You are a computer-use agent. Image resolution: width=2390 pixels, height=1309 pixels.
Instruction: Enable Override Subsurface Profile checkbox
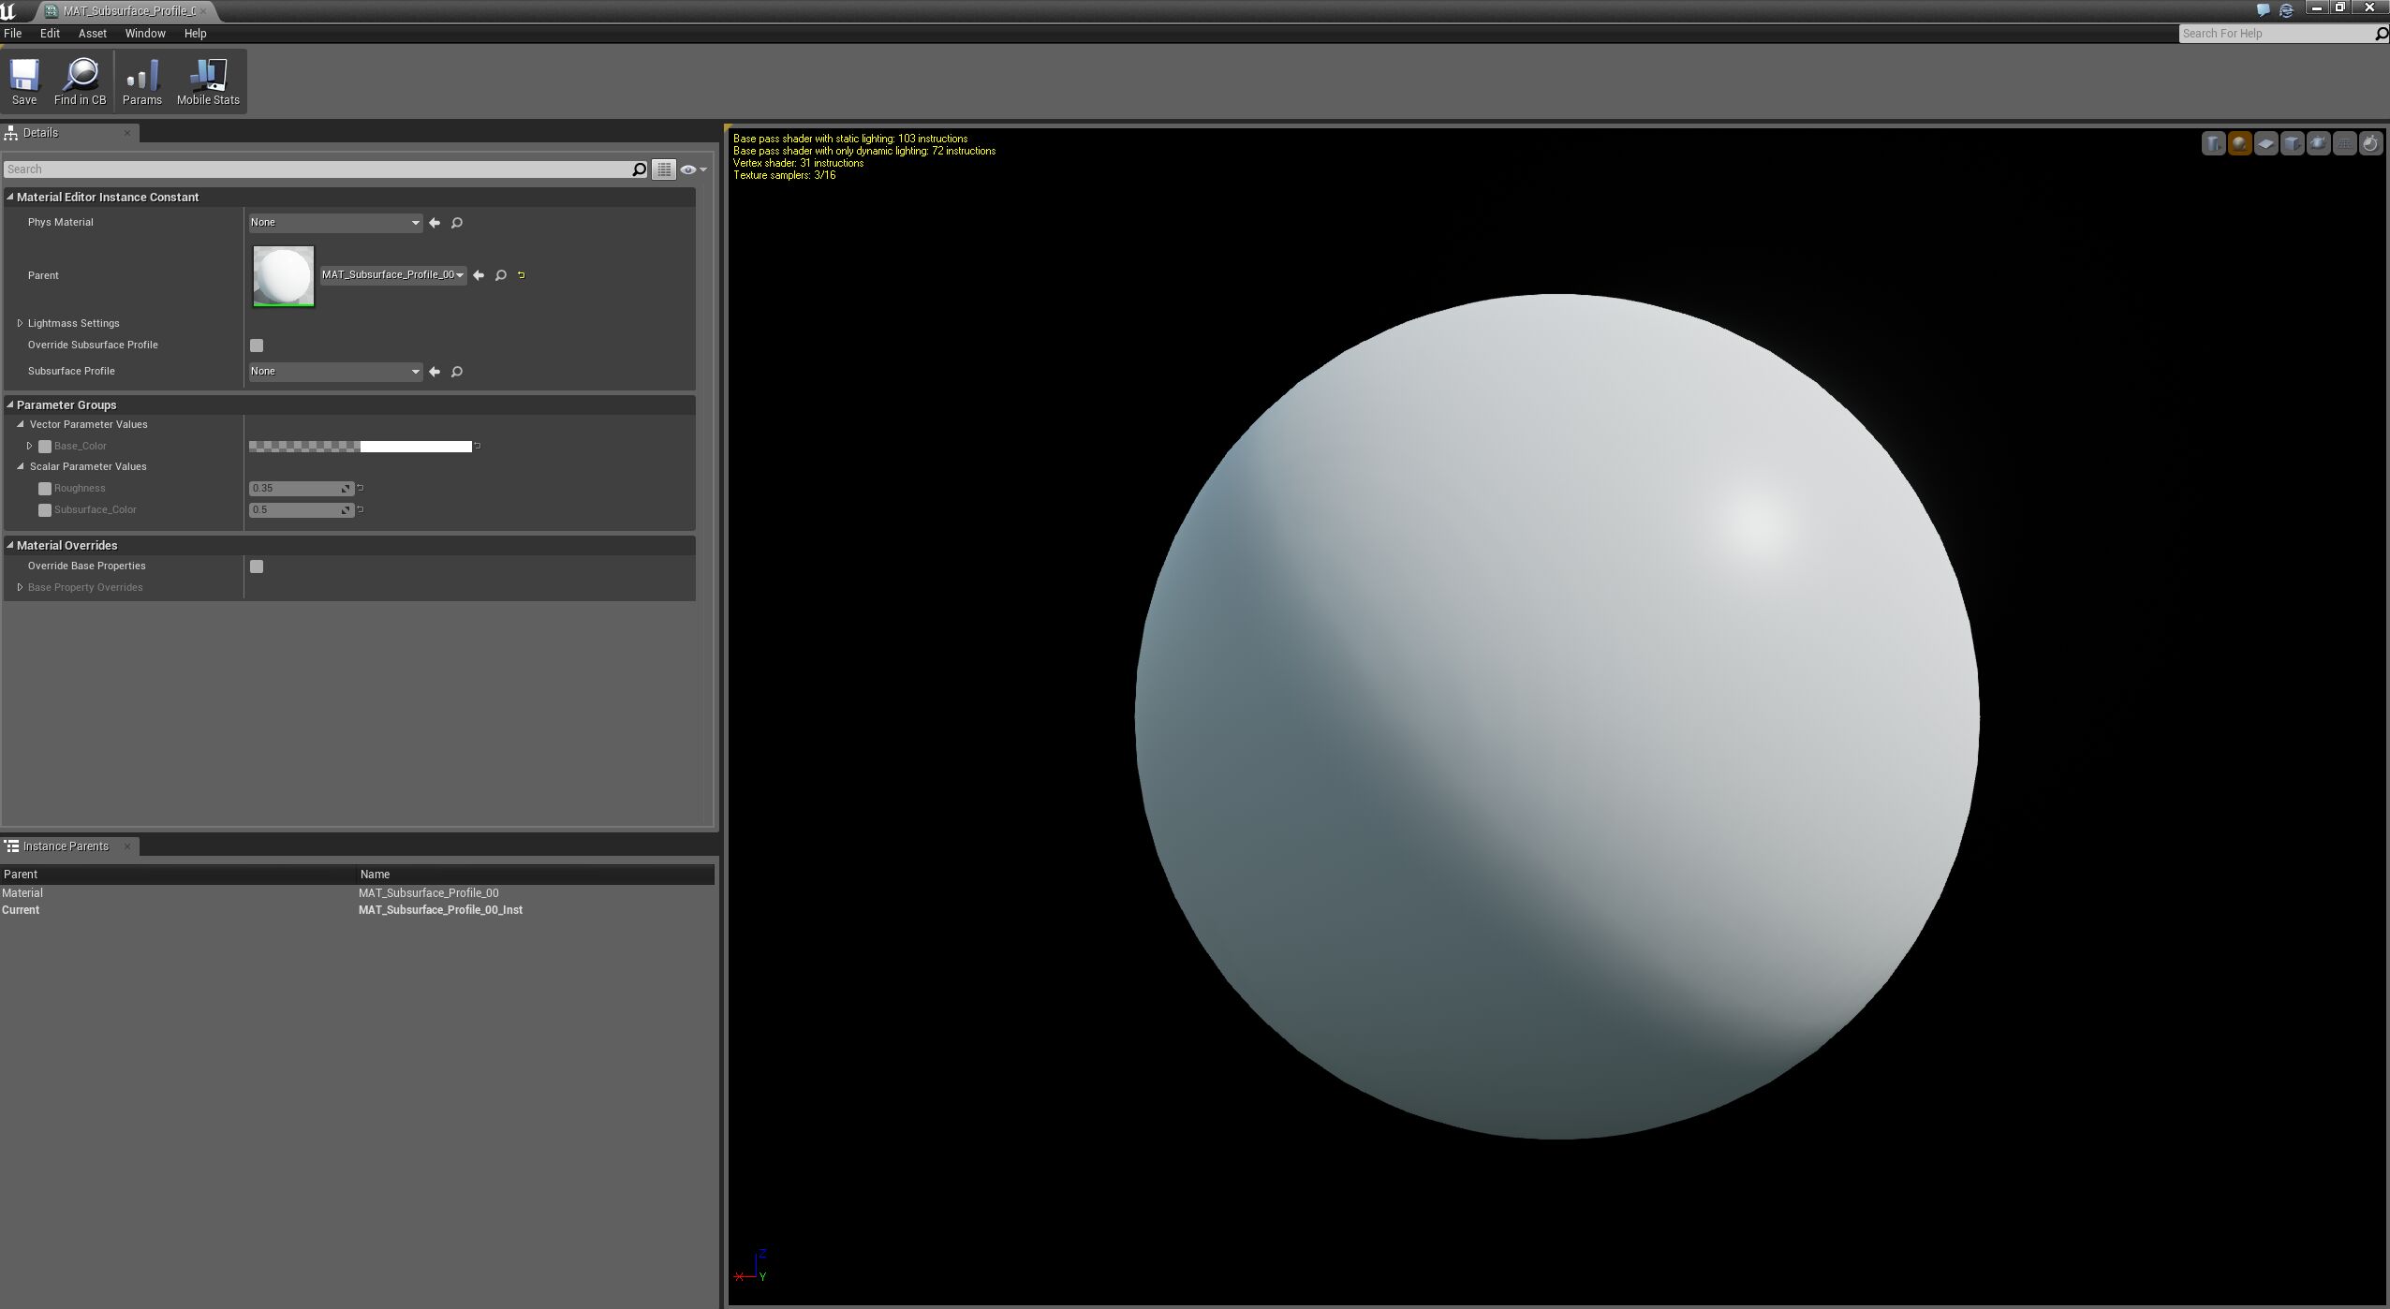257,345
